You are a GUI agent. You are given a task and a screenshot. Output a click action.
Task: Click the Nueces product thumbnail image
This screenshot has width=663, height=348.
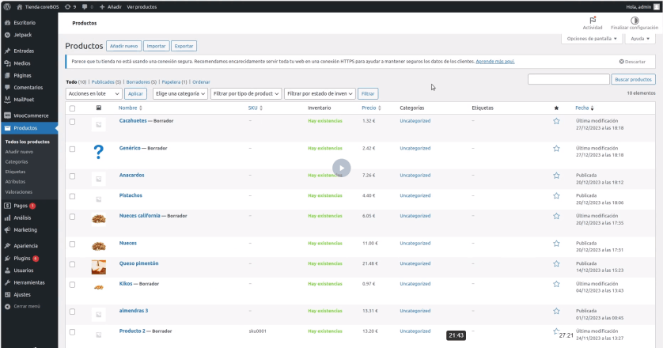[98, 246]
